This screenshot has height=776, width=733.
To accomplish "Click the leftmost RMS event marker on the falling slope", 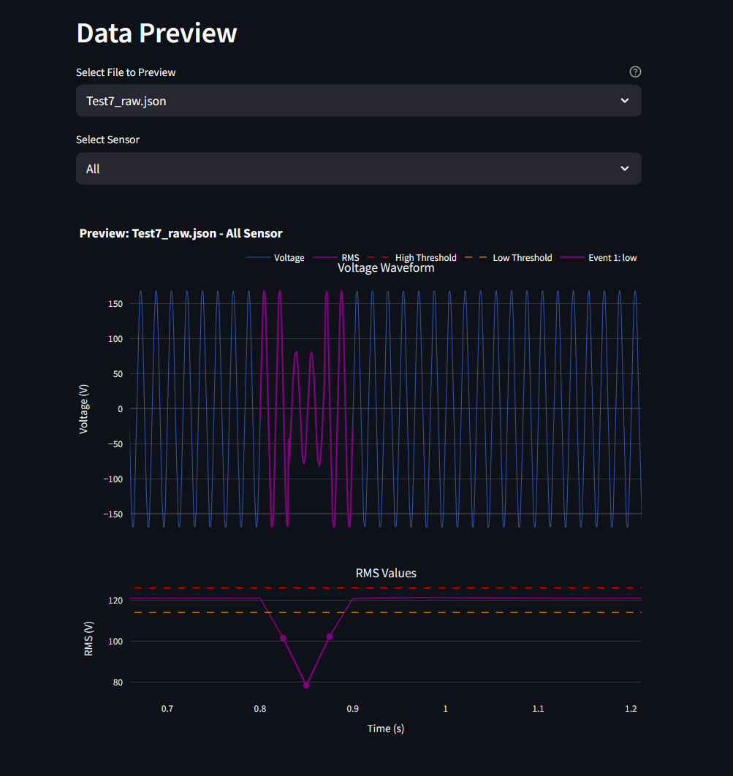I will pos(284,638).
